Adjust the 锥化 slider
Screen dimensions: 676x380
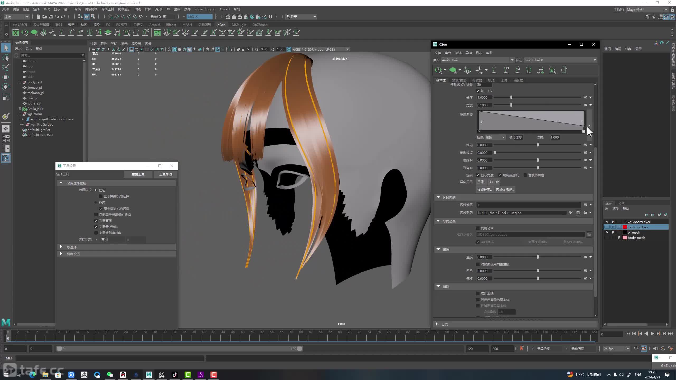[x=537, y=145]
